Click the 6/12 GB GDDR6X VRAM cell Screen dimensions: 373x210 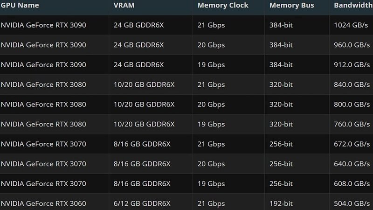(x=142, y=203)
